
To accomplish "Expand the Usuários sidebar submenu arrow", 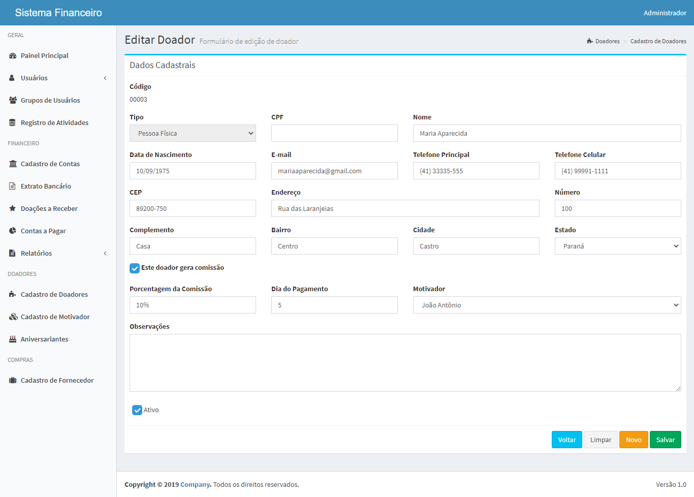I will click(x=105, y=78).
